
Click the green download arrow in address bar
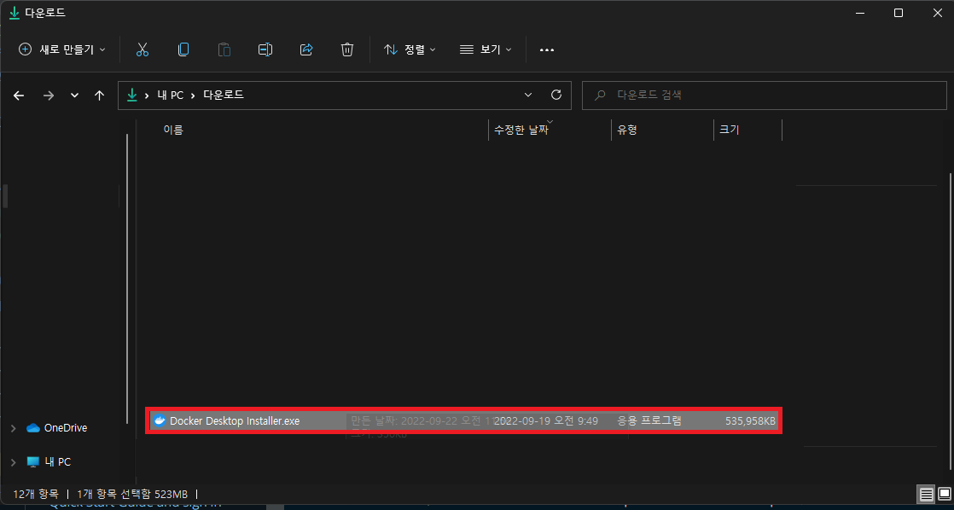(131, 95)
